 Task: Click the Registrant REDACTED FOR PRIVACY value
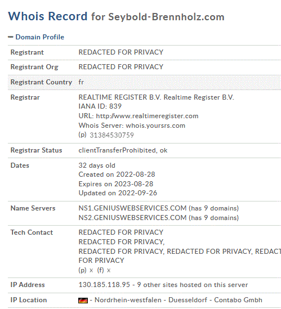[121, 52]
